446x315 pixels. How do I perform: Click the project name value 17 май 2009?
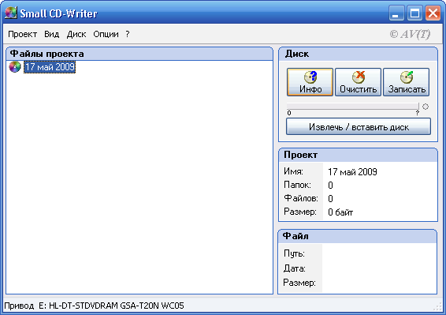352,172
